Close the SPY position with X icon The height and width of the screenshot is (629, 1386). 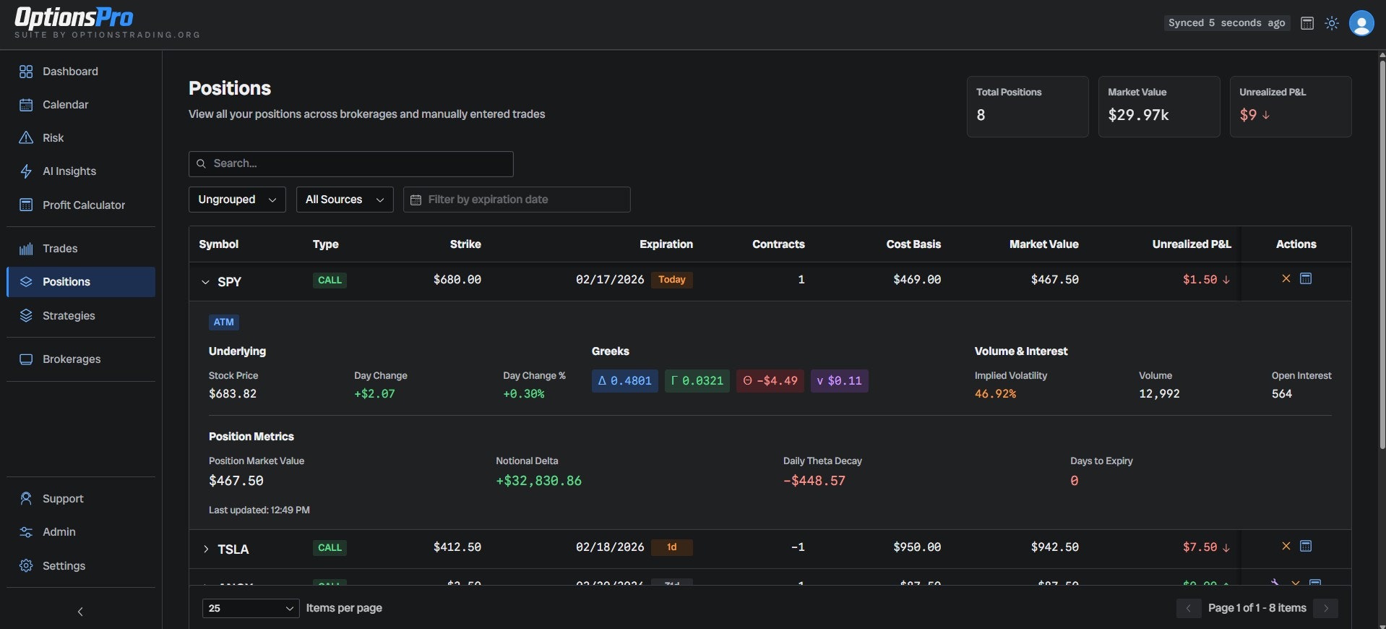click(x=1286, y=279)
